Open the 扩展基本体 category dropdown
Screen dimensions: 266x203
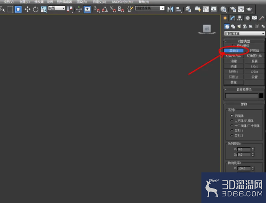coord(244,34)
